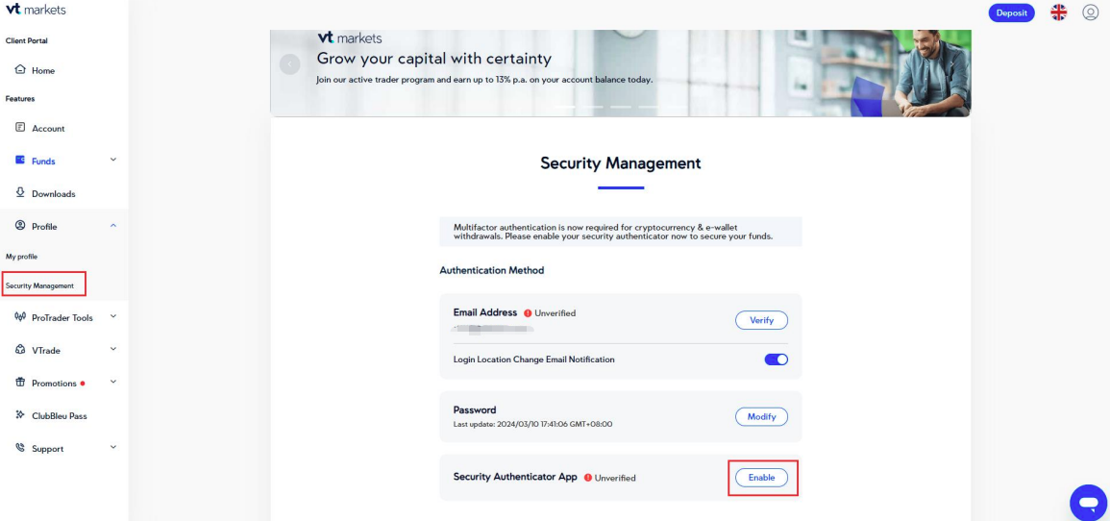Click the Downloads icon in sidebar
This screenshot has width=1110, height=521.
coord(20,193)
